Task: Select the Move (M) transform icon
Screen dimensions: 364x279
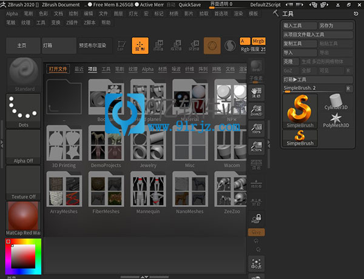Action: click(x=158, y=45)
